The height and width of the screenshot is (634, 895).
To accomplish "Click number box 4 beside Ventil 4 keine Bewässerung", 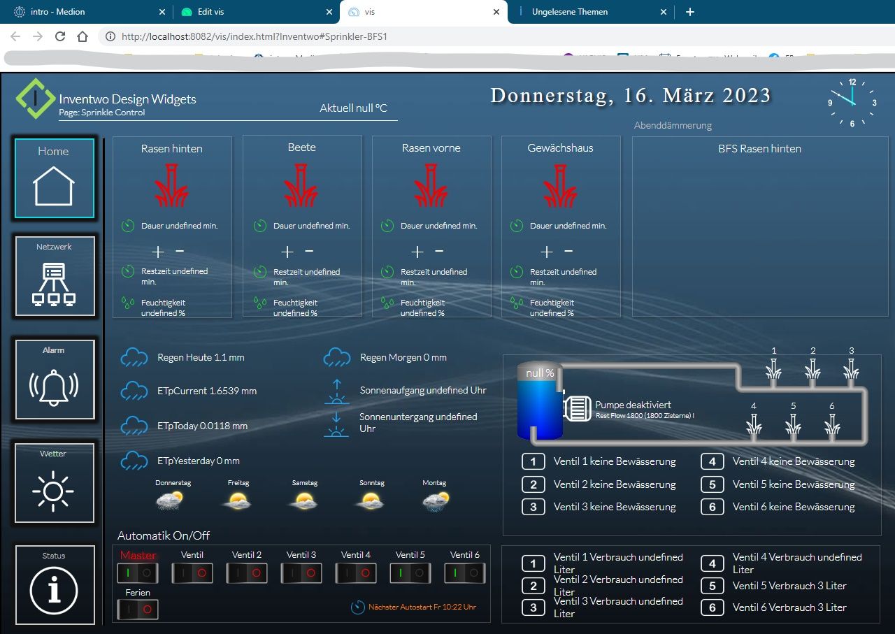I will [x=712, y=461].
